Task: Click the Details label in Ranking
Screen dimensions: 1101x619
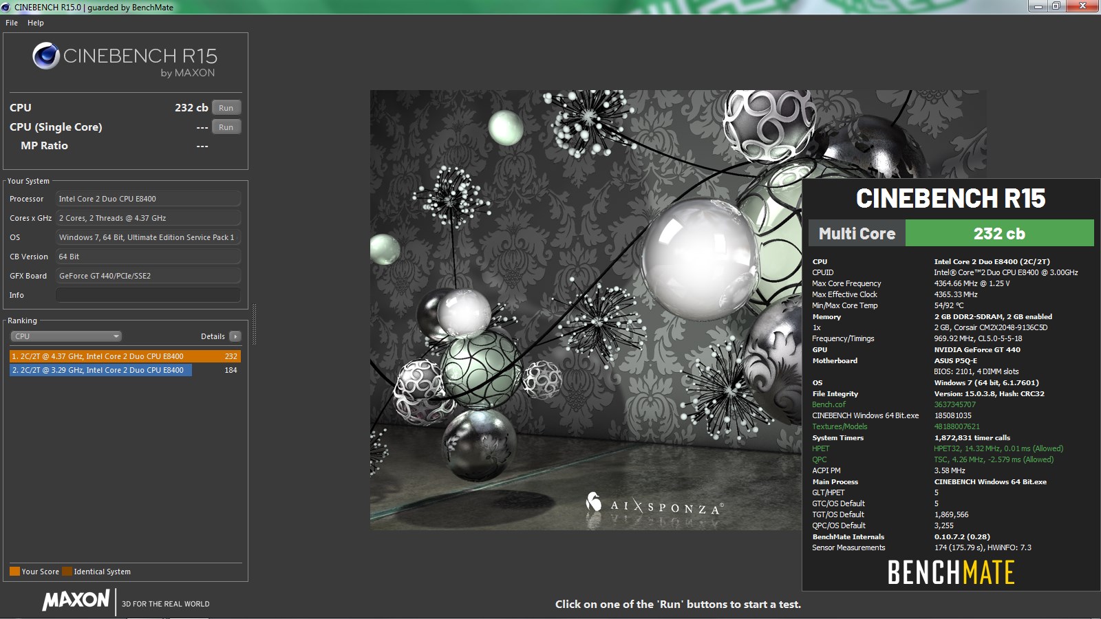Action: coord(213,336)
